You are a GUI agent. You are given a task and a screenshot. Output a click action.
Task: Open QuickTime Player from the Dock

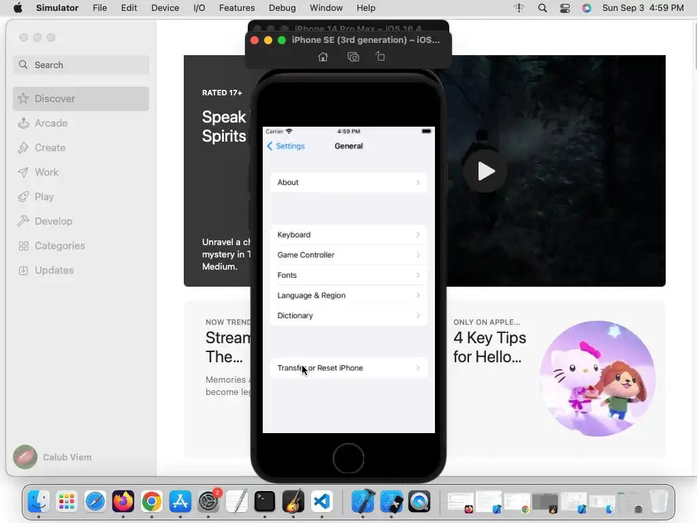tap(419, 502)
